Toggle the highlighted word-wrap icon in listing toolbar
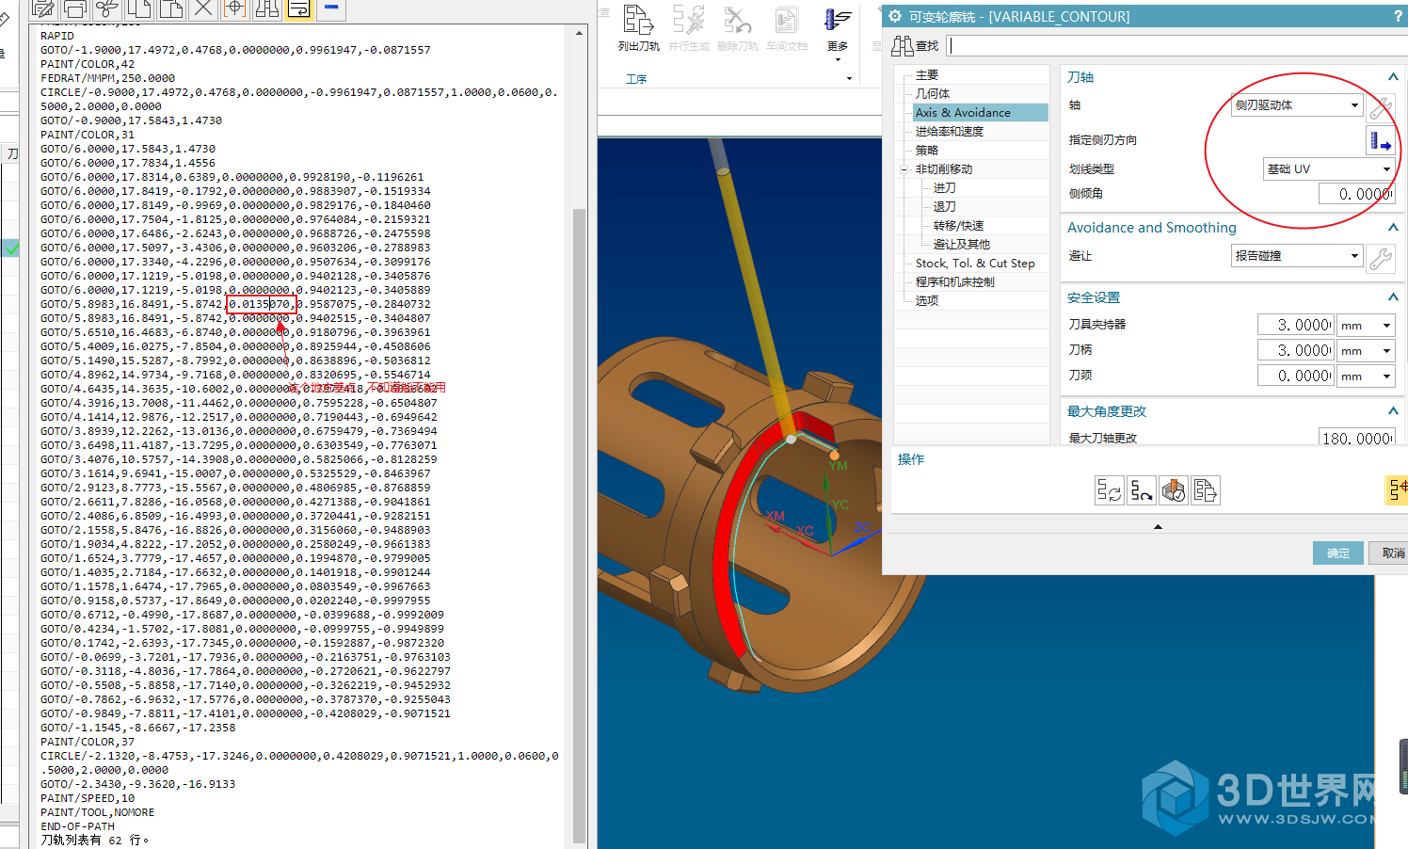The width and height of the screenshot is (1408, 849). [299, 9]
